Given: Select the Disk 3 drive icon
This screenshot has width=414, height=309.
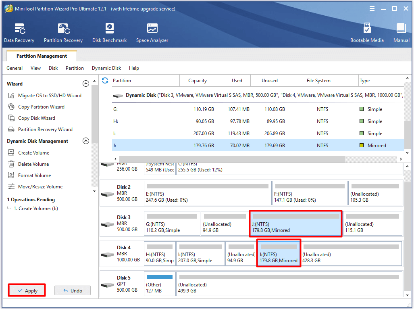Looking at the screenshot, I should tap(108, 224).
